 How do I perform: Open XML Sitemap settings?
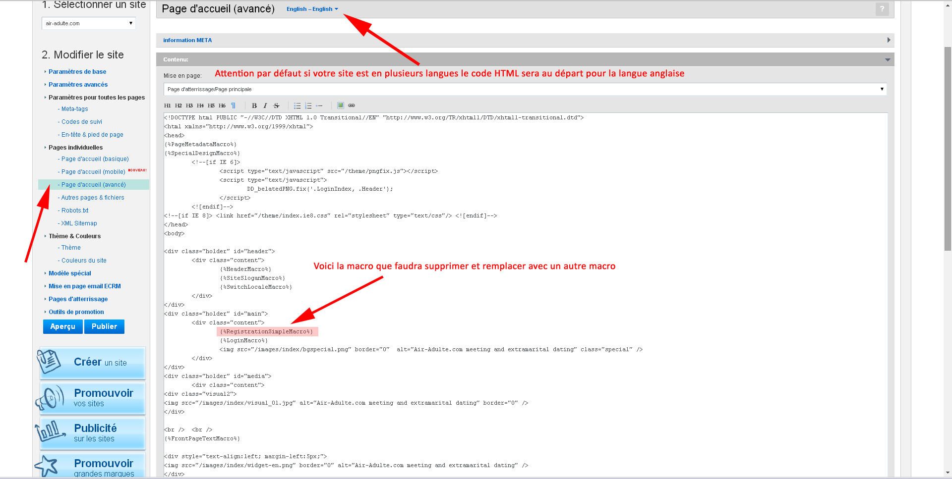79,223
